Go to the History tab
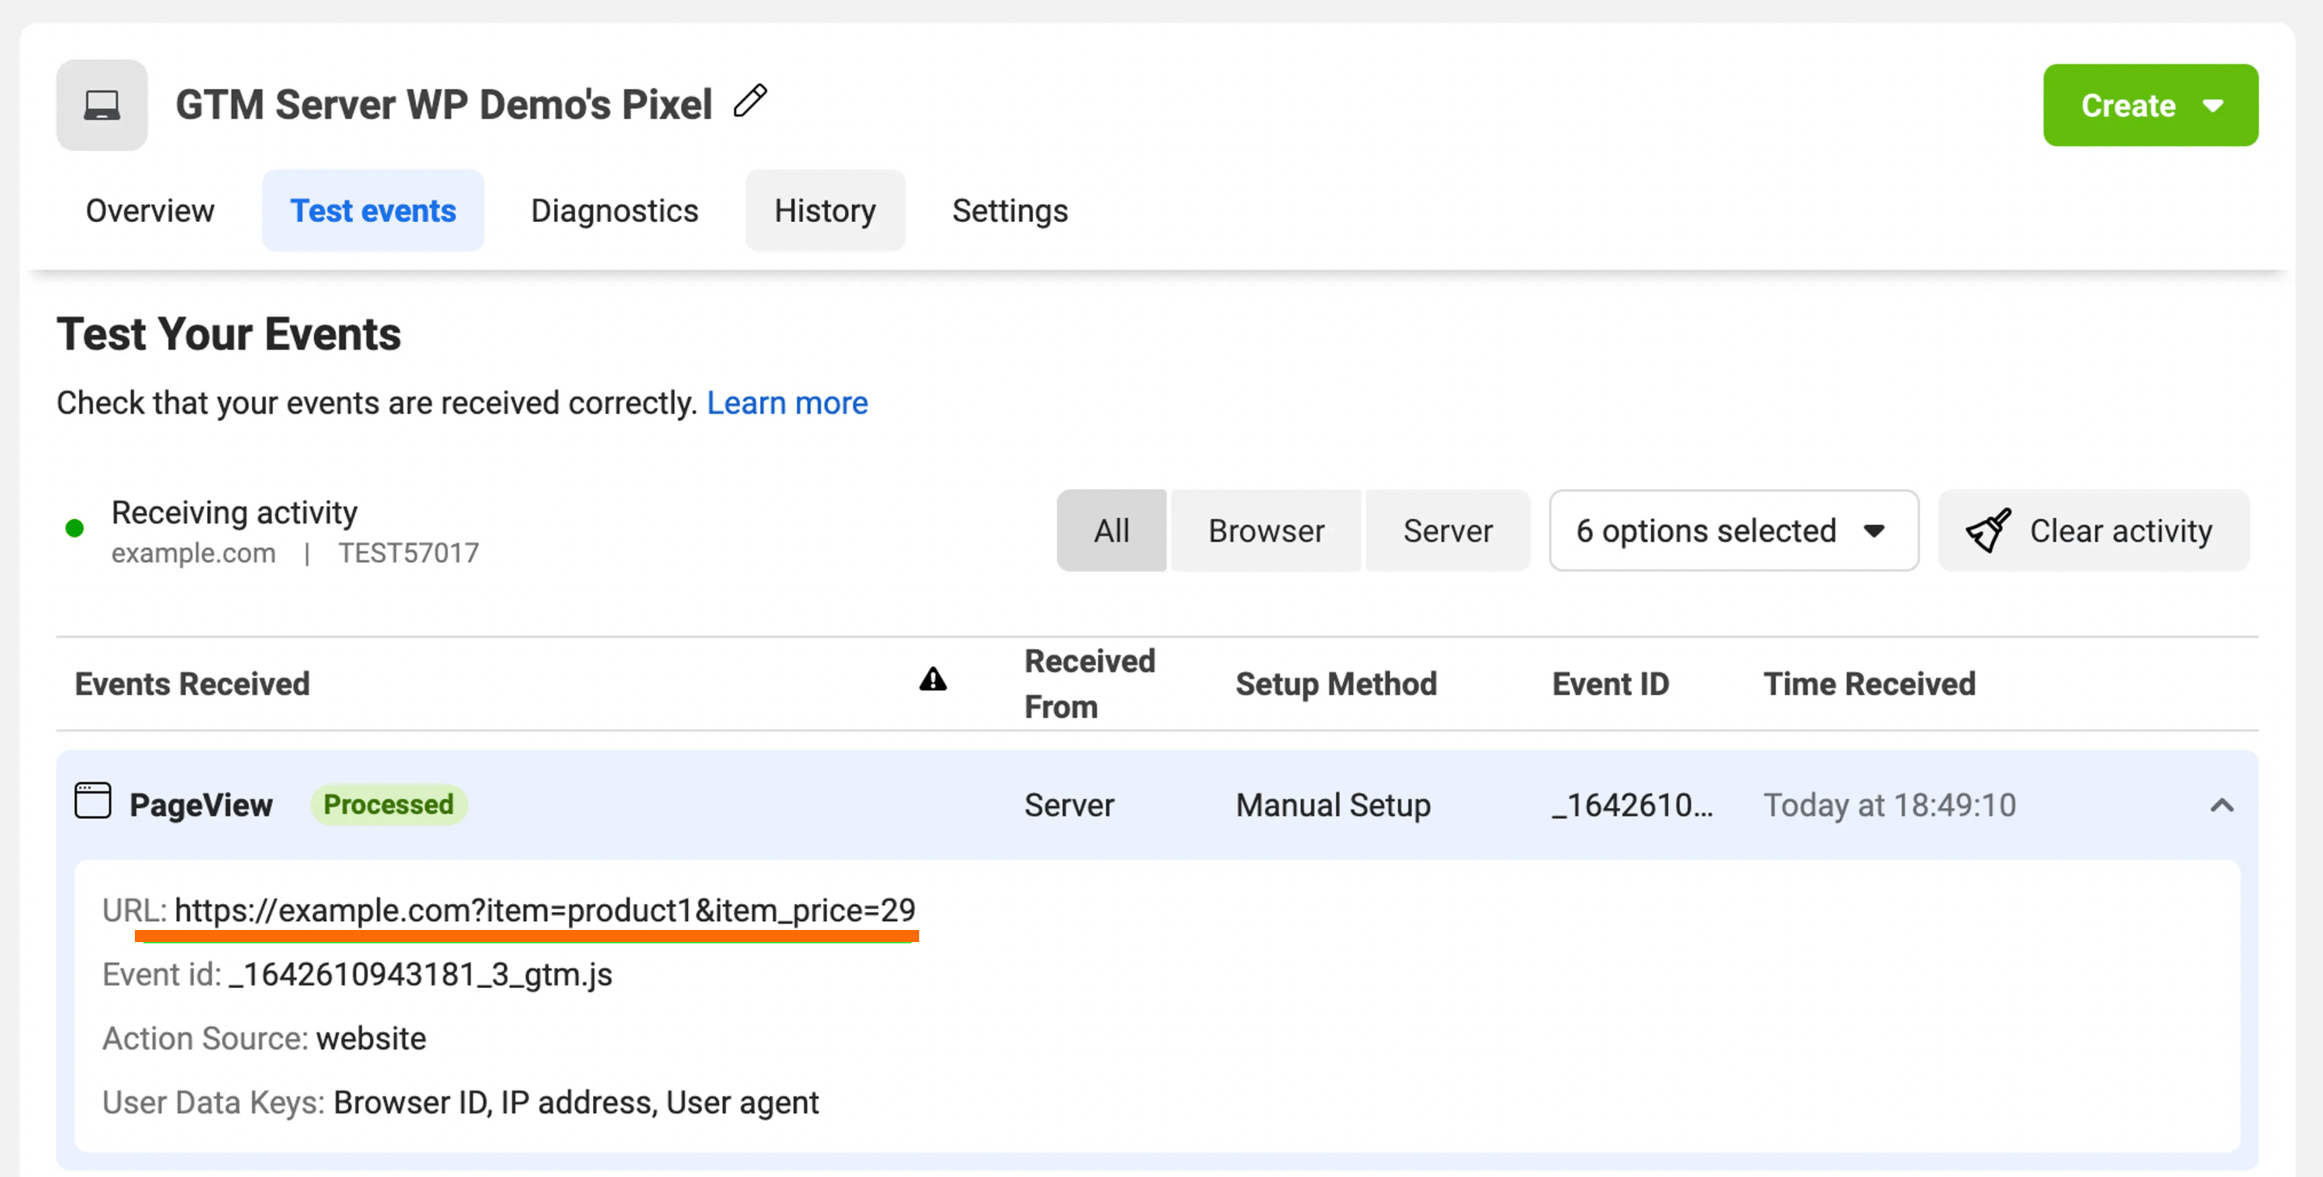 (824, 210)
